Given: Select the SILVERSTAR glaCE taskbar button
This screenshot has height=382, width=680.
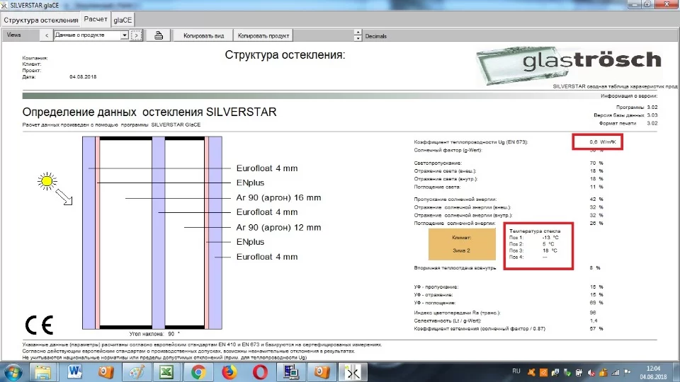Looking at the screenshot, I should 353,372.
